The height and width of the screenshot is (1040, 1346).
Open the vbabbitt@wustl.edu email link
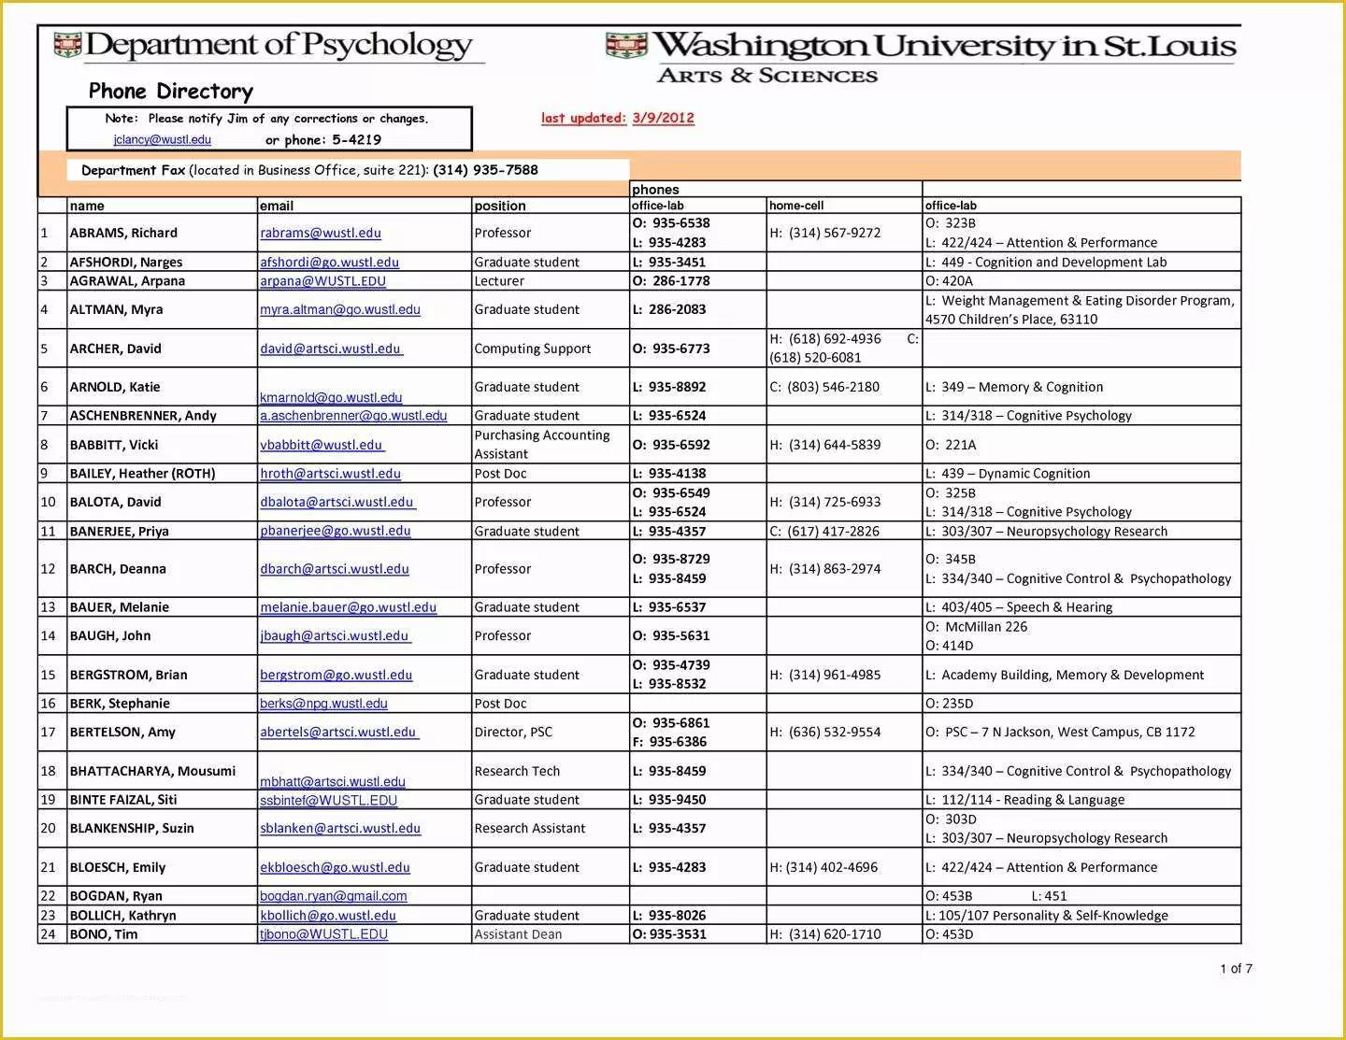(x=322, y=445)
